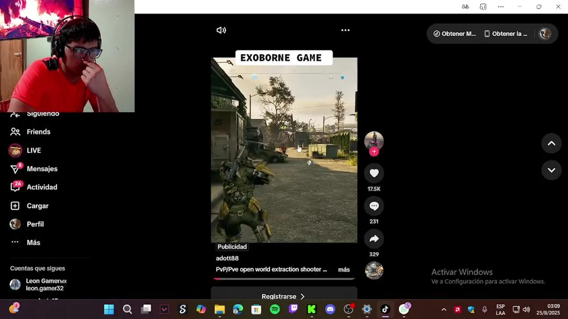Screen dimensions: 568x319
Task: Open Copilot from the taskbar
Action: coord(201,309)
